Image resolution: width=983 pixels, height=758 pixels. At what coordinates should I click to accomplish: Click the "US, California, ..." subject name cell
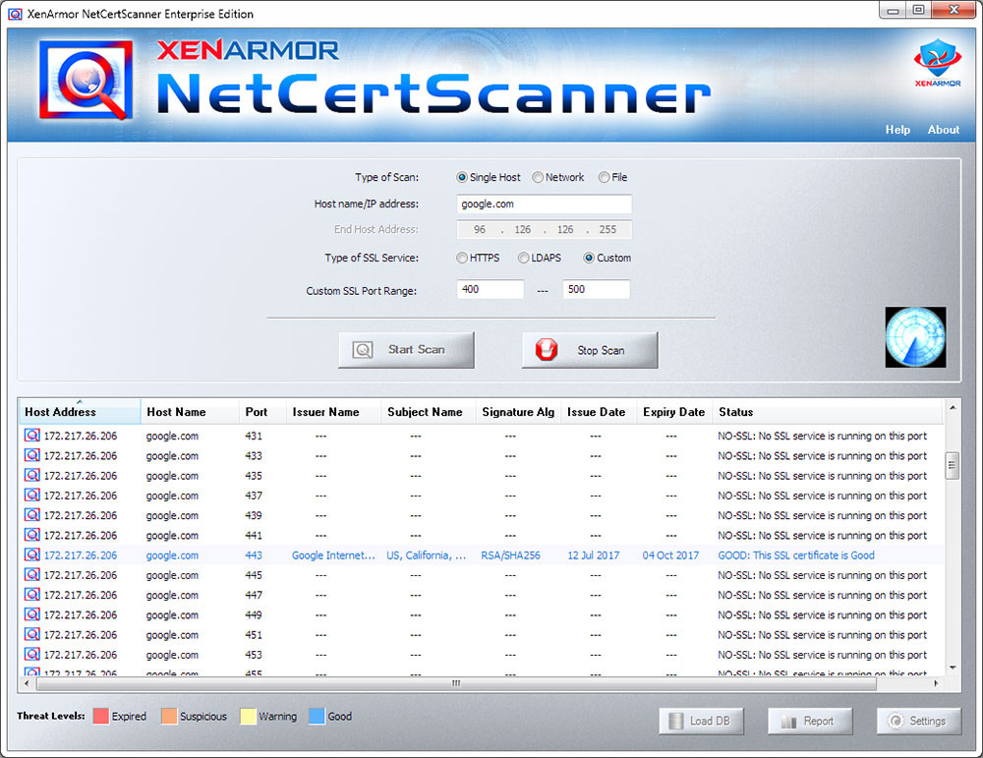pos(427,555)
